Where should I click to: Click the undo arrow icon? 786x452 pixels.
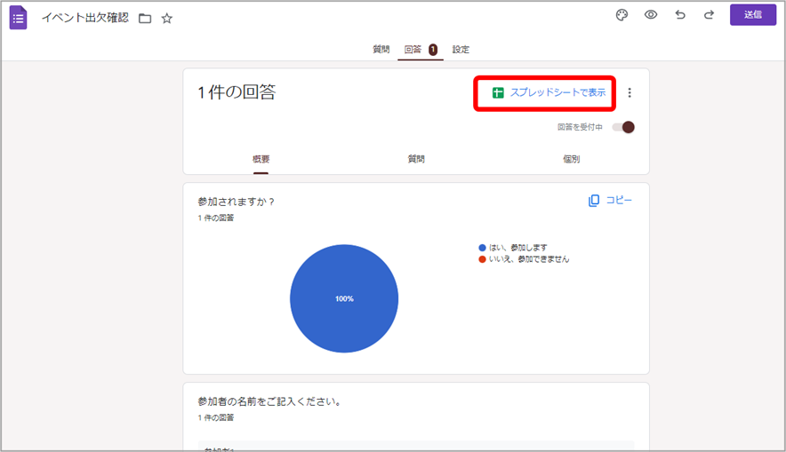tap(679, 14)
